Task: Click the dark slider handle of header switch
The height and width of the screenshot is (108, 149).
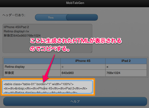Action: pos(82,17)
